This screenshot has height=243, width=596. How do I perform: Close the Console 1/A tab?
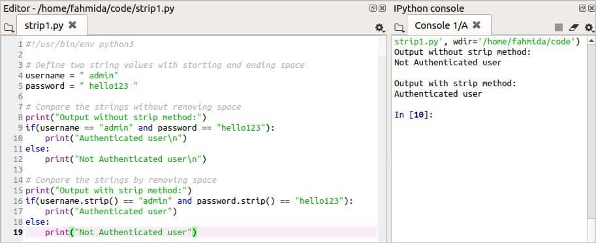(477, 25)
